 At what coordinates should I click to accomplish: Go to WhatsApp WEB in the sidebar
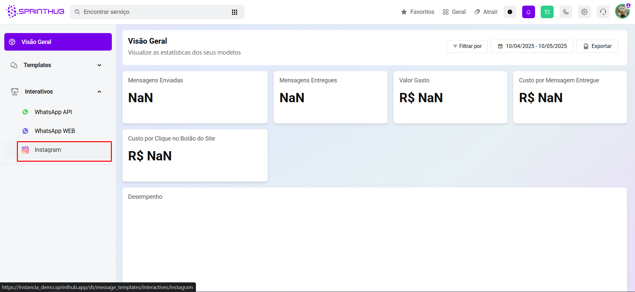pyautogui.click(x=55, y=131)
